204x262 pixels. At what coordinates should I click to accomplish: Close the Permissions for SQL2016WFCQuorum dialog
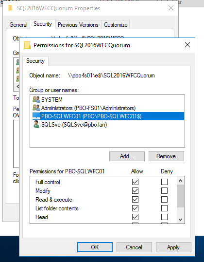pos(187,45)
